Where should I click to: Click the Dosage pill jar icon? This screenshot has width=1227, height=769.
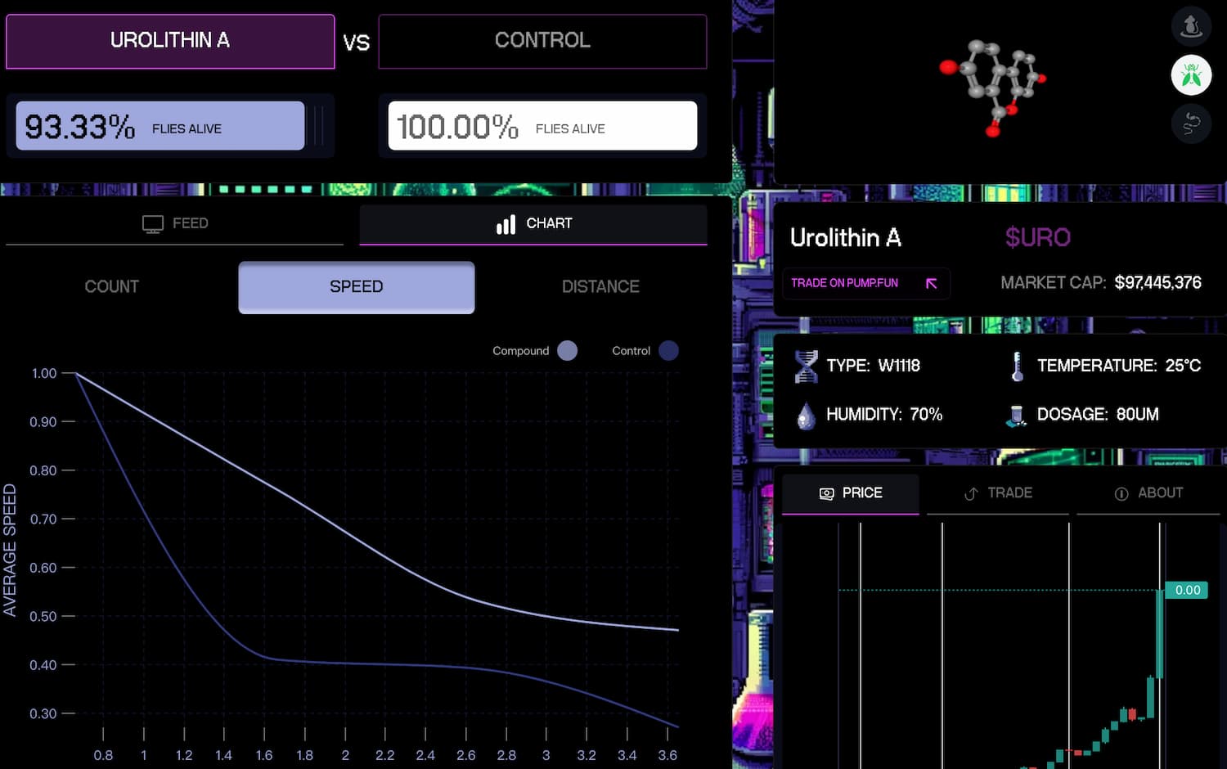(x=1016, y=416)
